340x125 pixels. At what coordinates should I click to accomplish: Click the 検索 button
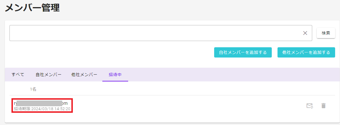click(x=326, y=33)
